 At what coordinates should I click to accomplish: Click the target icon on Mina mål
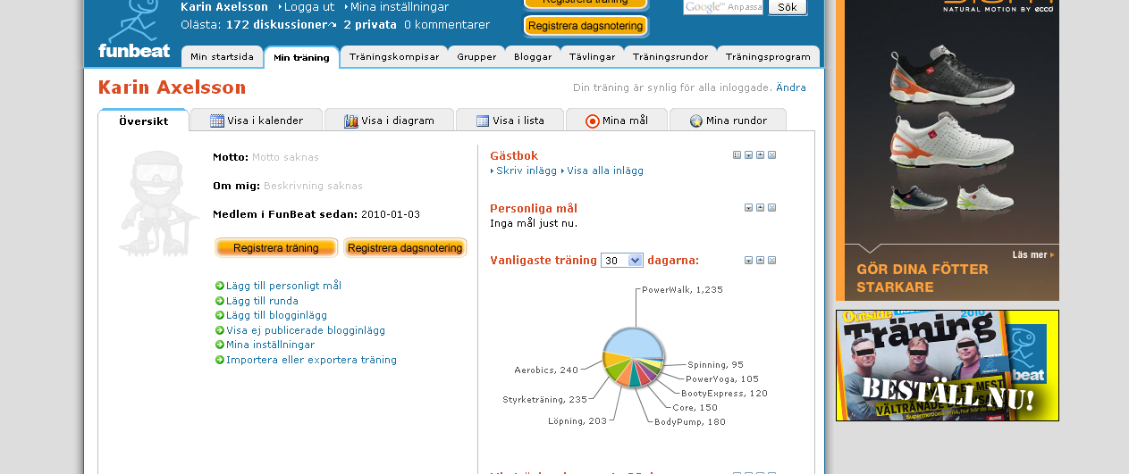pyautogui.click(x=593, y=121)
